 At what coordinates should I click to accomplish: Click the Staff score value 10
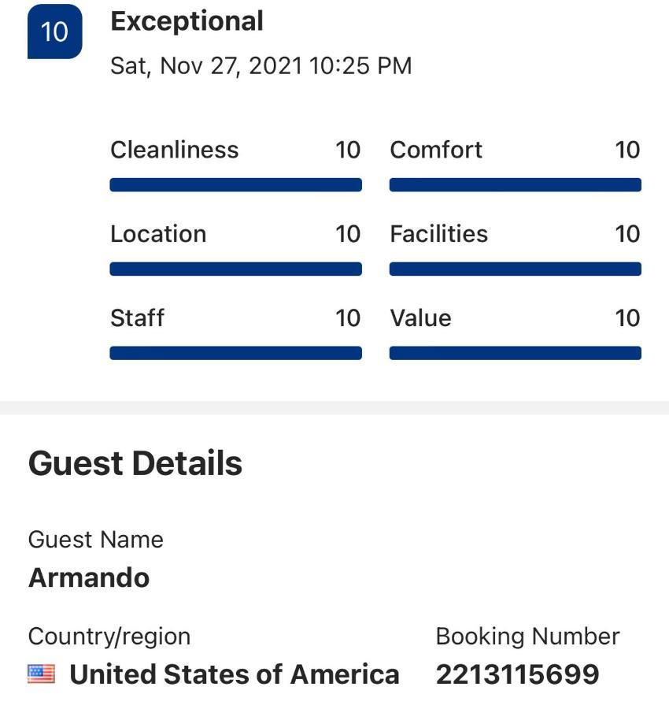coord(348,318)
